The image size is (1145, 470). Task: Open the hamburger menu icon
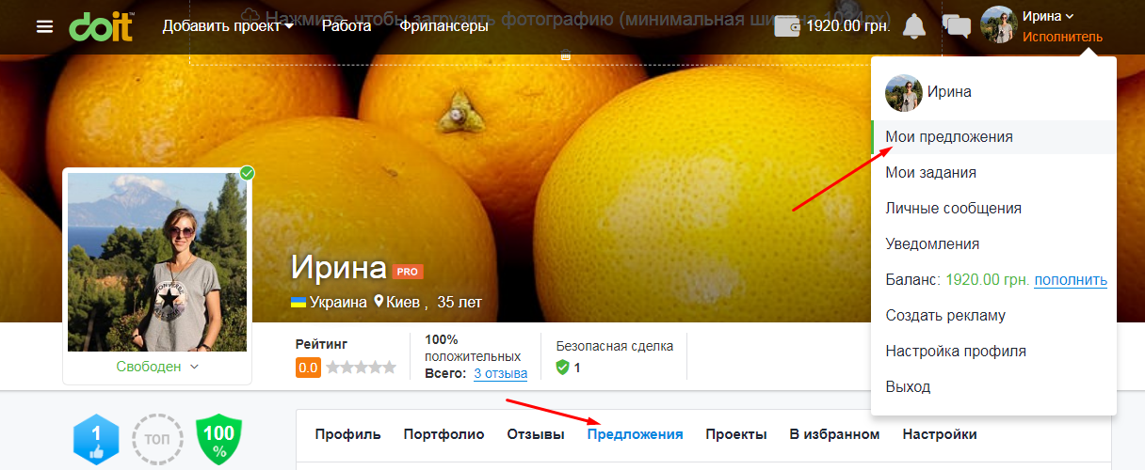pos(44,26)
